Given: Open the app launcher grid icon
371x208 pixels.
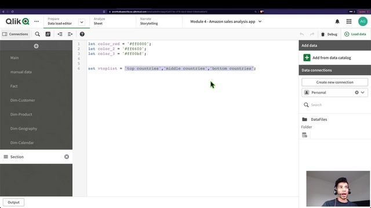Looking at the screenshot, I should pyautogui.click(x=349, y=21).
